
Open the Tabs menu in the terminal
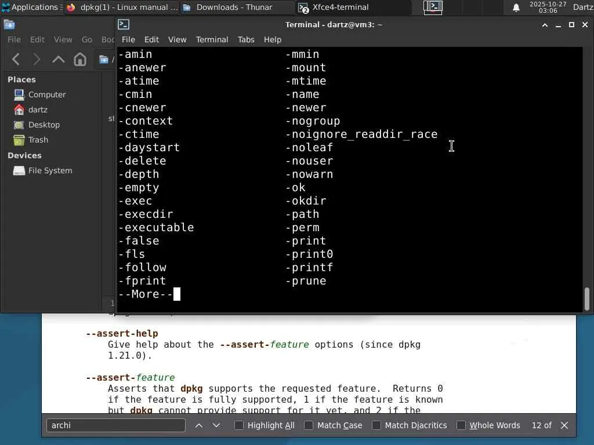pos(246,39)
